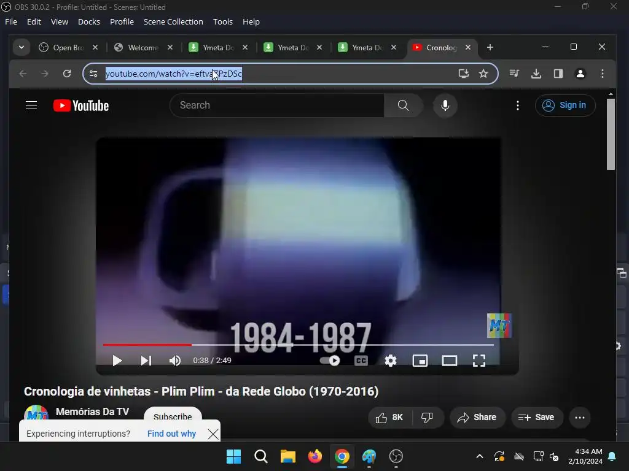Seek along the video progress bar
Image resolution: width=629 pixels, height=471 pixels.
point(298,345)
